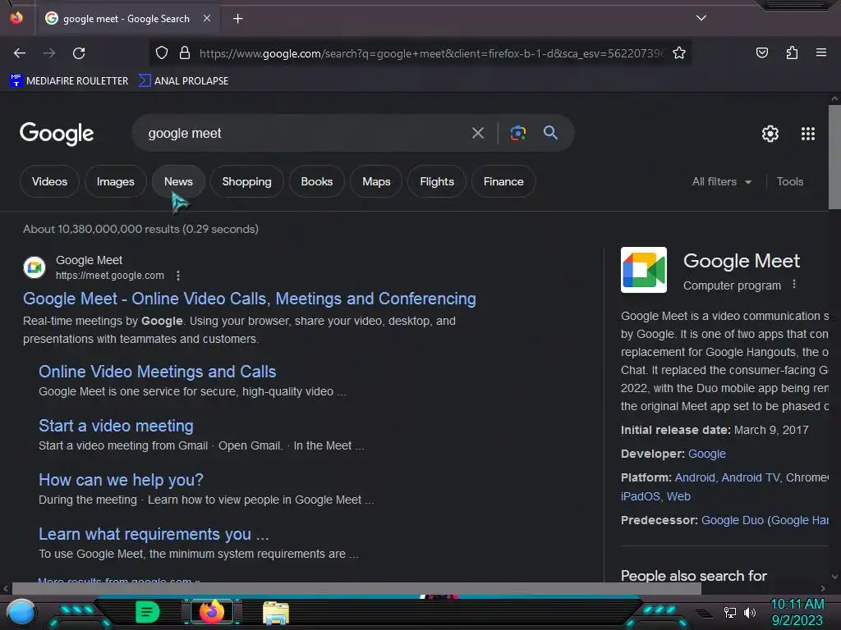Image resolution: width=841 pixels, height=630 pixels.
Task: Follow the Web platform link
Action: pyautogui.click(x=678, y=496)
